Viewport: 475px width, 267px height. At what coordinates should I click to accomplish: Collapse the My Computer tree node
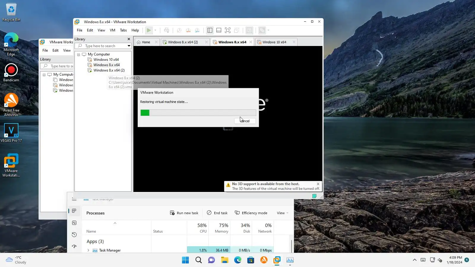coord(78,55)
